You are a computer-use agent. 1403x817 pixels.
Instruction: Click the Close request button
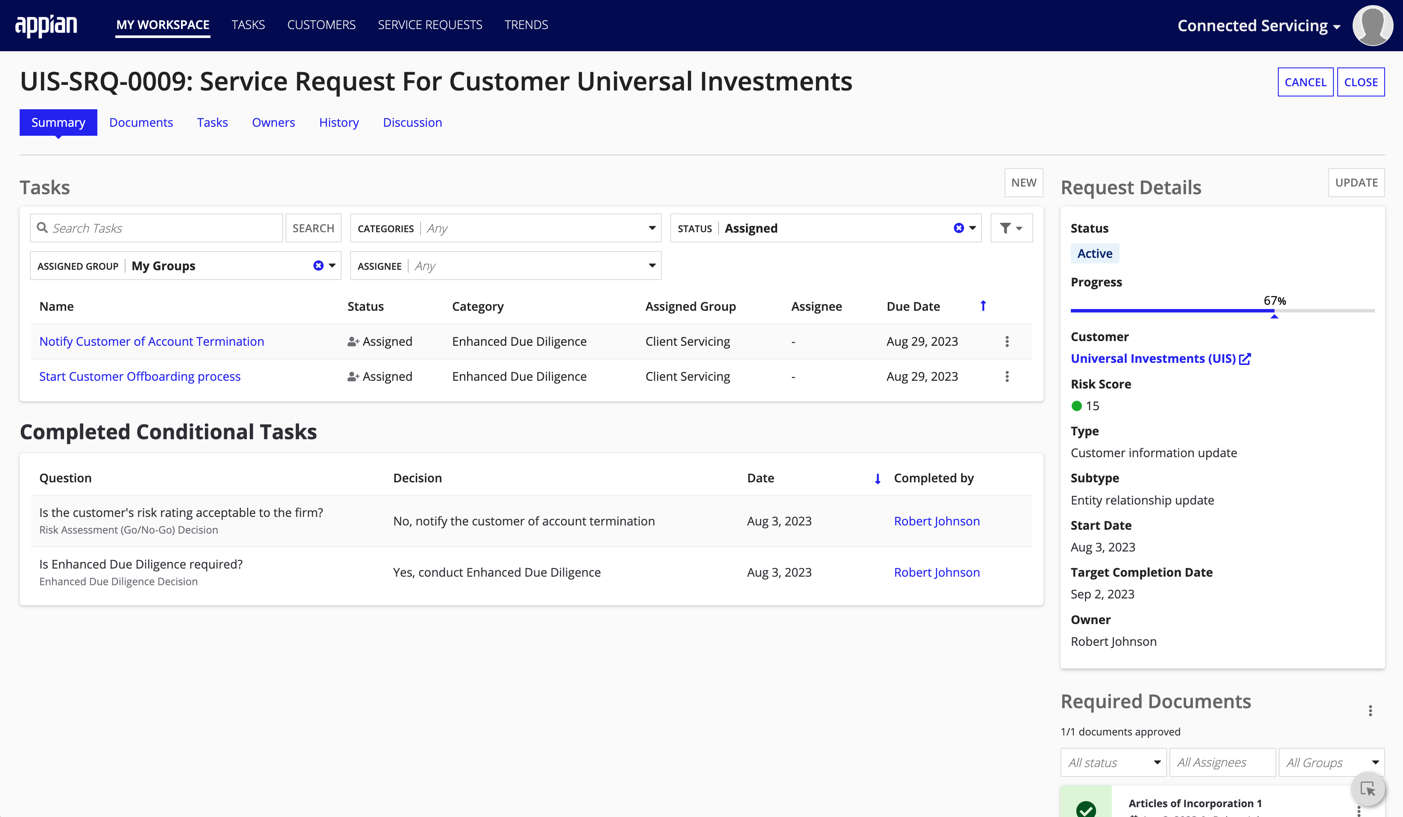click(x=1361, y=82)
